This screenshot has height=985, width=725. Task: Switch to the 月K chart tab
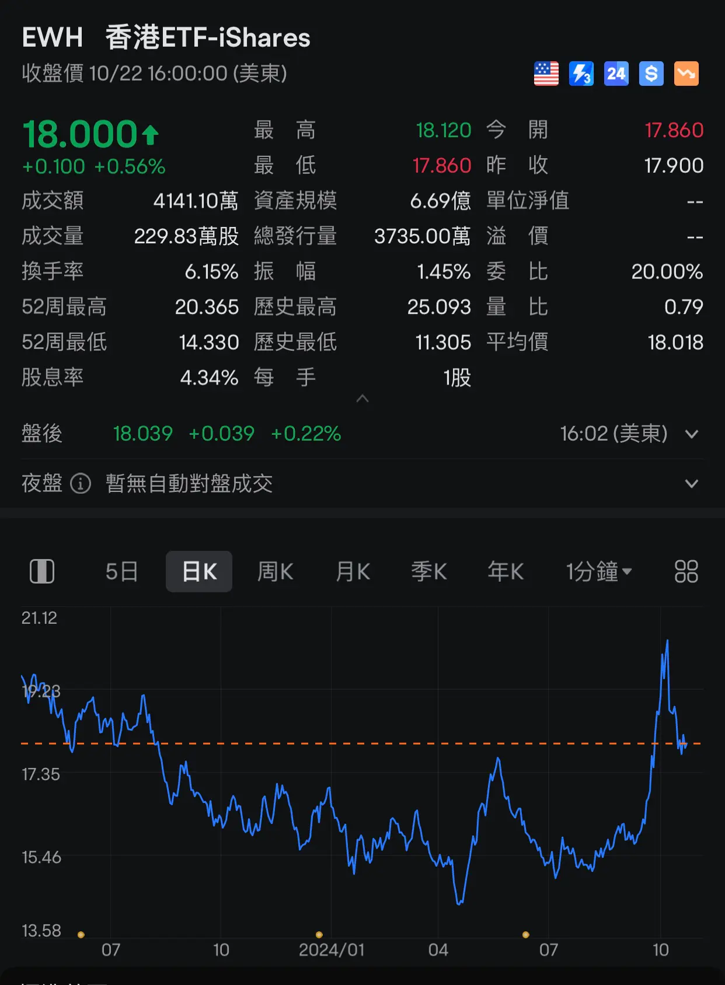pos(353,571)
